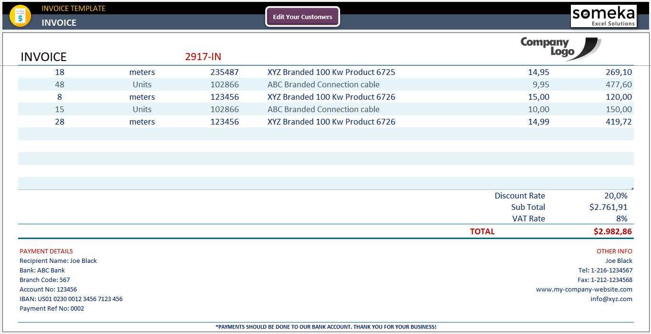The height and width of the screenshot is (334, 651).
Task: Select Branch Code: 567 line
Action: tap(45, 280)
